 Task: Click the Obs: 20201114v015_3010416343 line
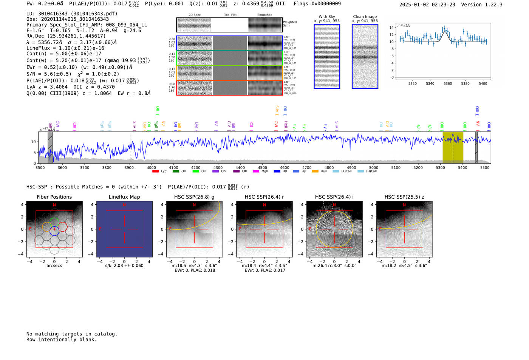pos(68,19)
